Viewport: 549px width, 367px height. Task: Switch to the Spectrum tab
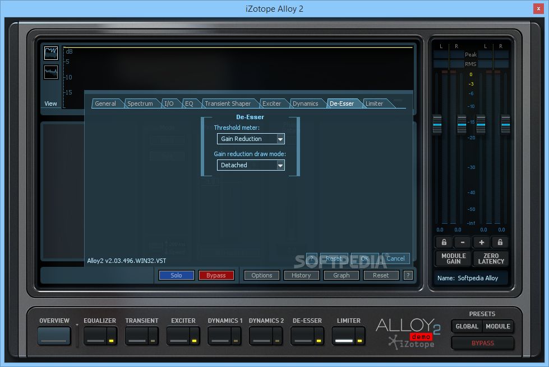(140, 103)
